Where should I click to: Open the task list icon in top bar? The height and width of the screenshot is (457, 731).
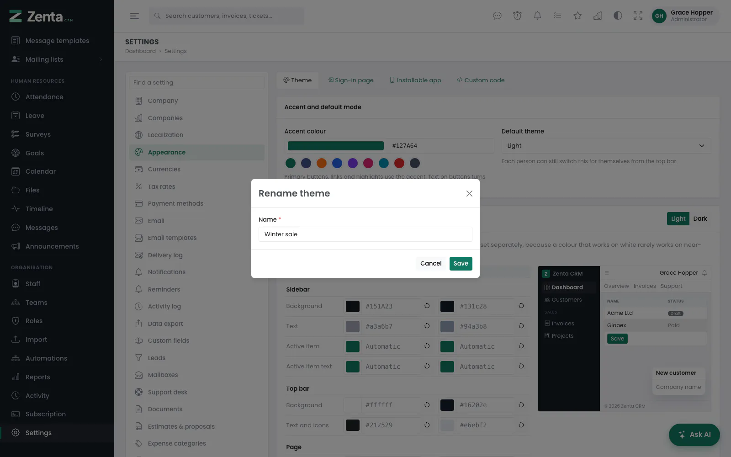click(557, 16)
